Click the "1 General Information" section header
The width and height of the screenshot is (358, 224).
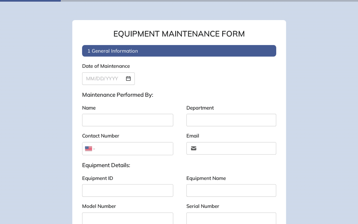179,51
